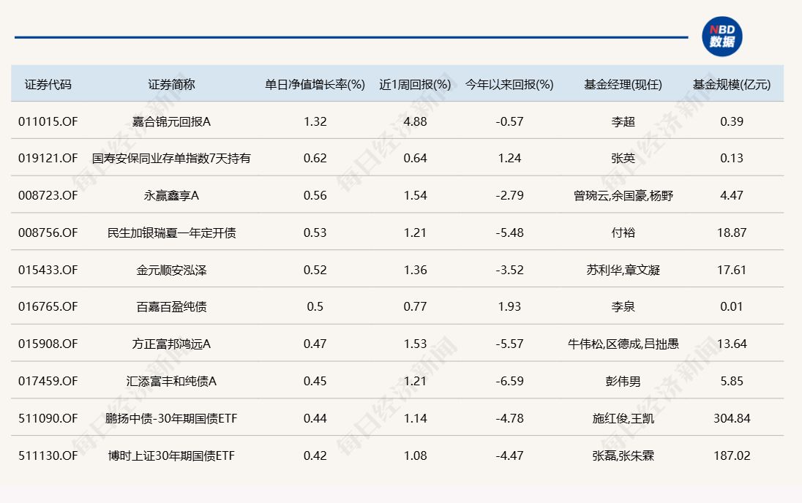The image size is (802, 503).
Task: Click weekly return value 1.08
Action: [415, 455]
